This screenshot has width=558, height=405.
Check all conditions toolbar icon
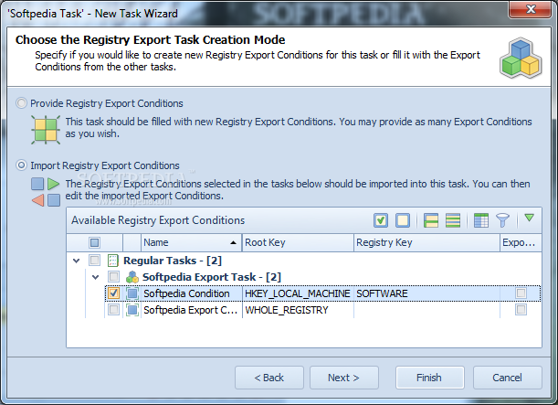click(x=381, y=220)
